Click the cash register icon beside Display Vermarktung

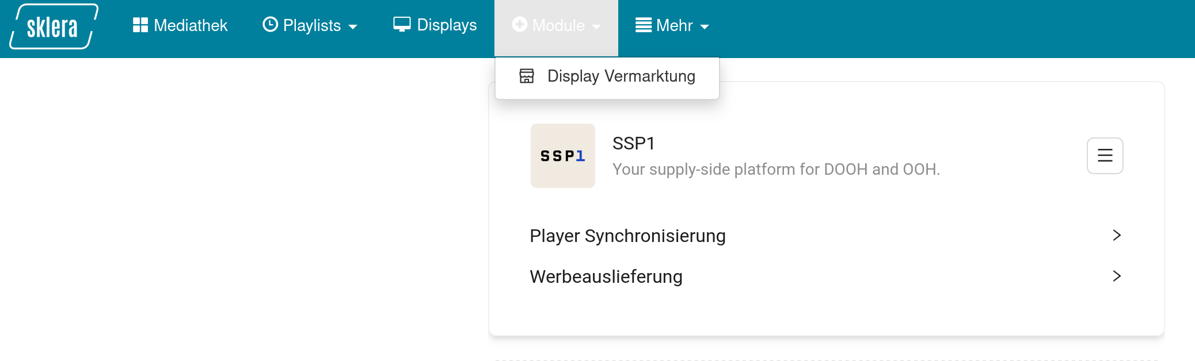point(527,75)
